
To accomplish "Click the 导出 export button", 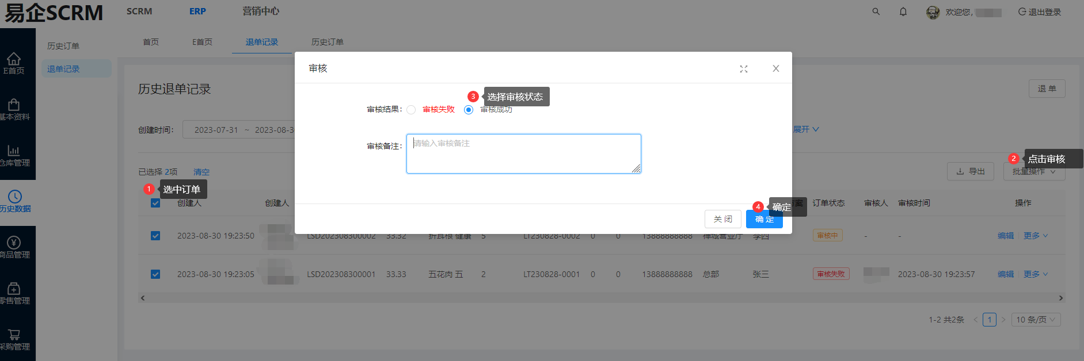I will (x=971, y=171).
